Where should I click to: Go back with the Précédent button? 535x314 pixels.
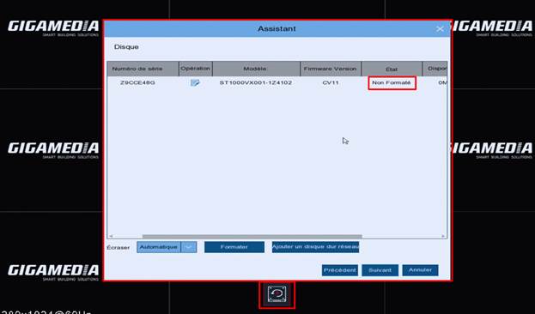pos(340,270)
